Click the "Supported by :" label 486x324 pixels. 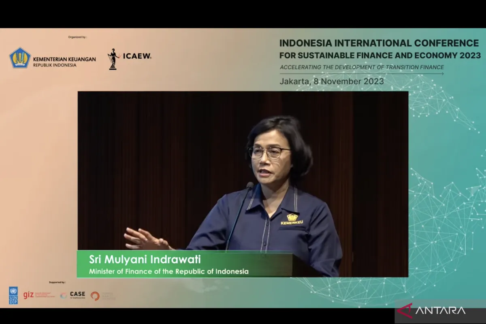tap(58, 282)
